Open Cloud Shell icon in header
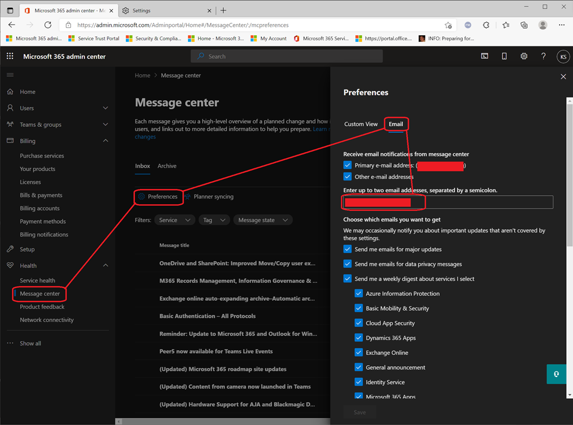This screenshot has width=573, height=425. tap(485, 56)
